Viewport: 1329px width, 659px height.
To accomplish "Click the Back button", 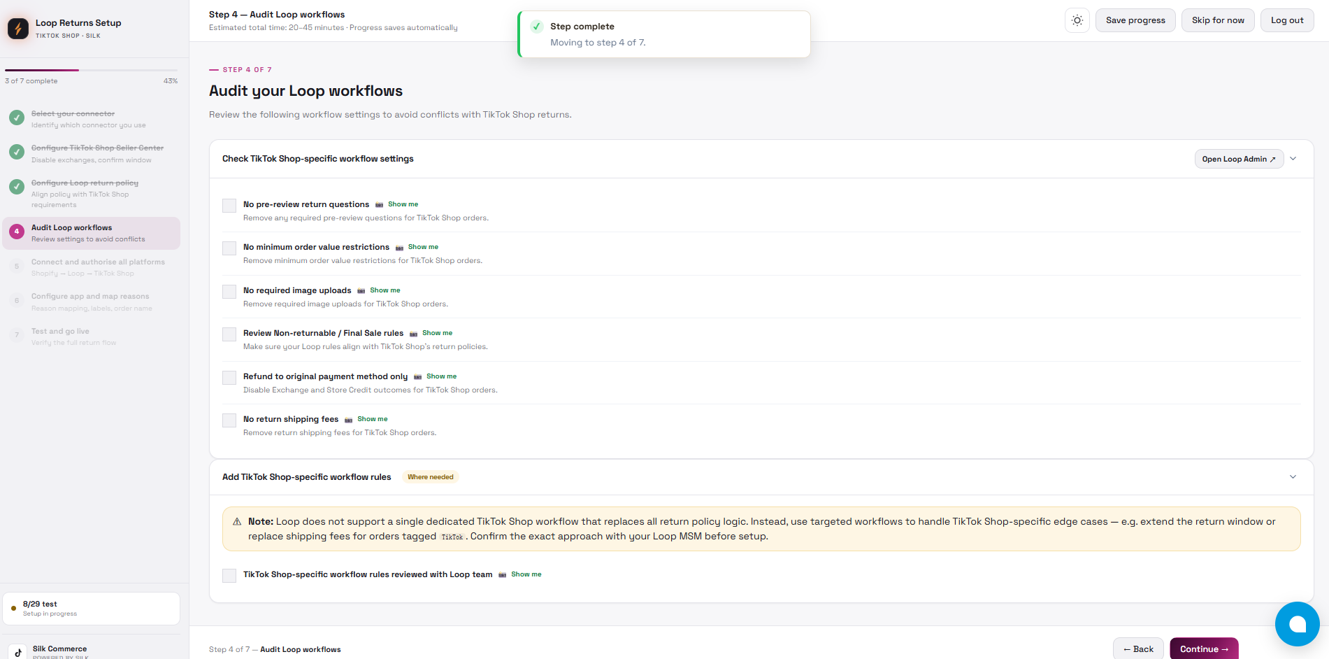I will pos(1138,649).
